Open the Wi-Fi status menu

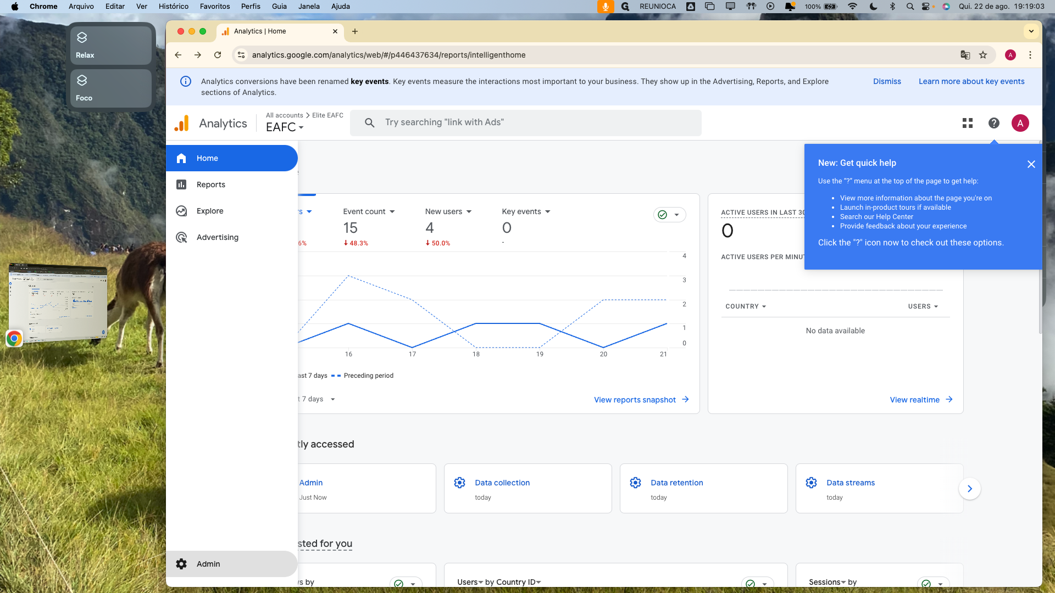[x=852, y=7]
